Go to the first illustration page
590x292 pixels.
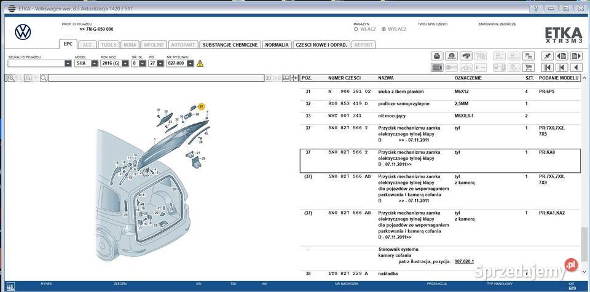pos(546,67)
